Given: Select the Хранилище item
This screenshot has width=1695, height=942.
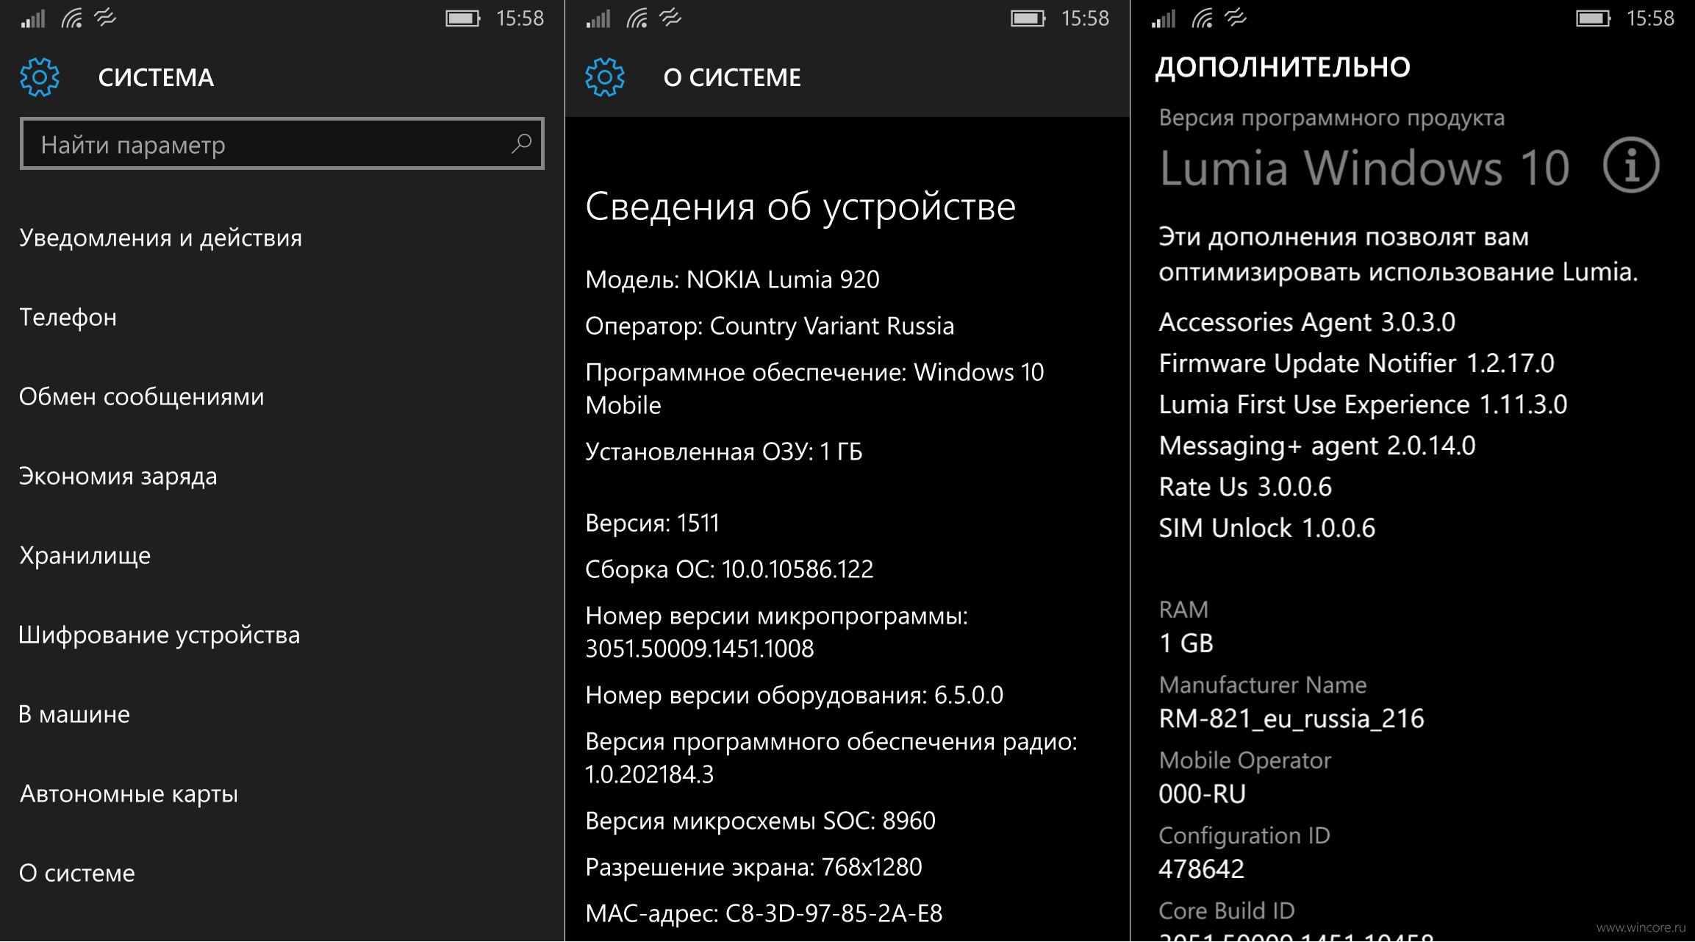Looking at the screenshot, I should pos(85,556).
